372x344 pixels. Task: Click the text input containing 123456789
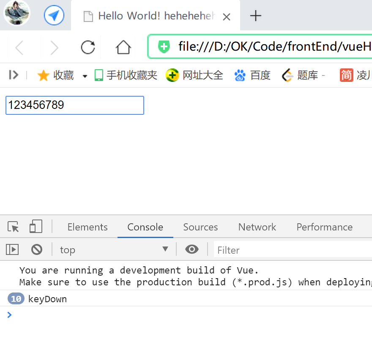click(75, 105)
